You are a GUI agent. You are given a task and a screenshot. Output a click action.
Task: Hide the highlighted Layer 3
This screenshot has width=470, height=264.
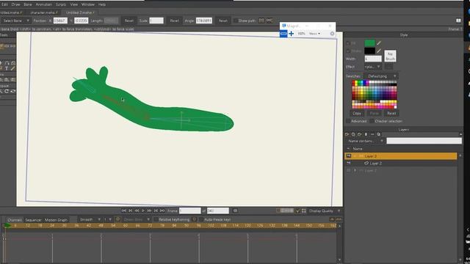point(348,156)
